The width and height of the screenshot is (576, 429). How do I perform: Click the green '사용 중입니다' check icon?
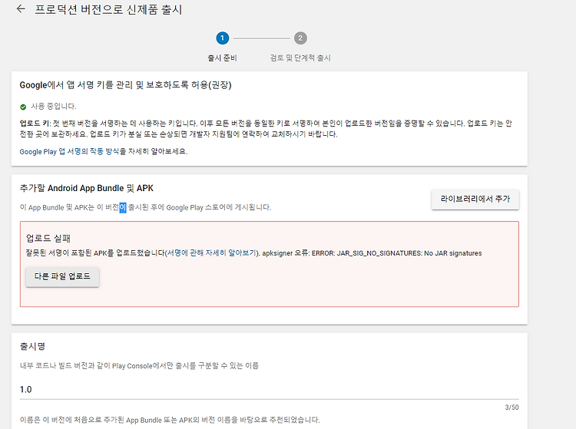point(23,107)
